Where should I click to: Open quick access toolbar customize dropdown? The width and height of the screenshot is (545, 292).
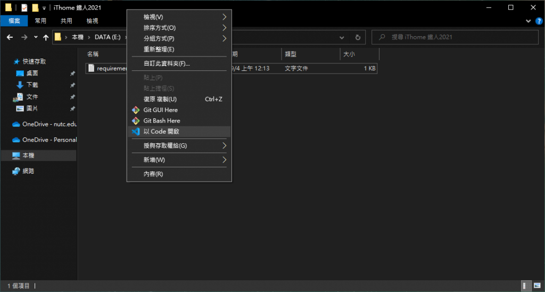tap(44, 7)
